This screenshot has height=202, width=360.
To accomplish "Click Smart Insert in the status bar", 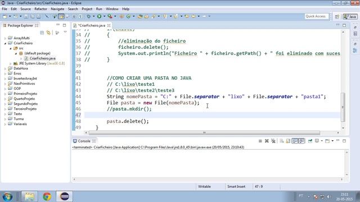I will [x=236, y=187].
